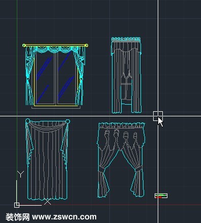Viewport: 201px width, 223px height.
Task: Click the left round knob of swag curtain
Action: click(27, 121)
